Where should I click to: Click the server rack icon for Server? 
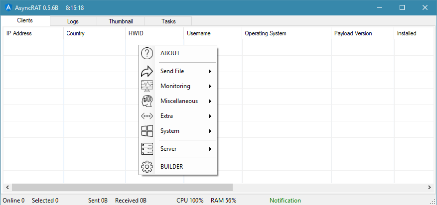[147, 149]
